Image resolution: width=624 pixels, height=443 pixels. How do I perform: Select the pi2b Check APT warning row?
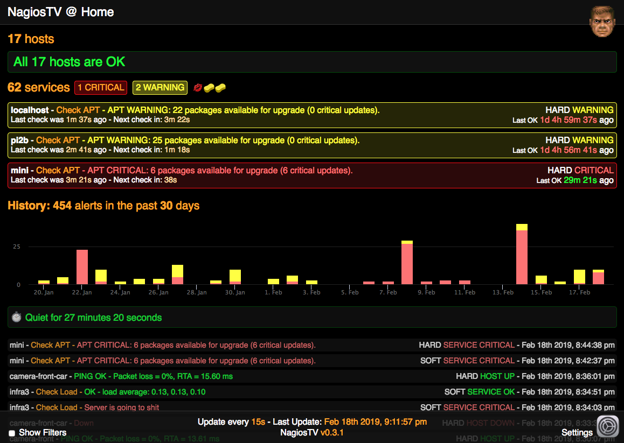312,145
